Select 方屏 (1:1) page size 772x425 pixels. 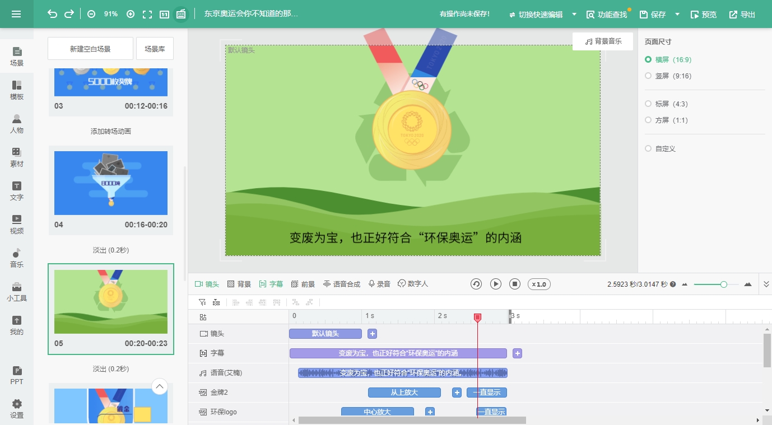coord(667,120)
